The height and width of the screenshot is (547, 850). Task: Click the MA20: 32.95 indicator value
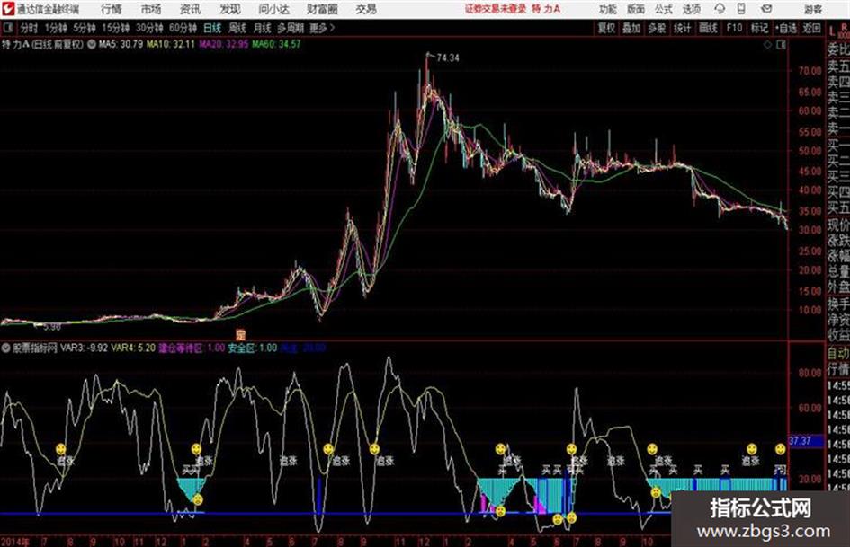[x=223, y=44]
